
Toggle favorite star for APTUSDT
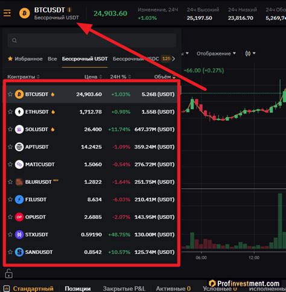pos(10,147)
